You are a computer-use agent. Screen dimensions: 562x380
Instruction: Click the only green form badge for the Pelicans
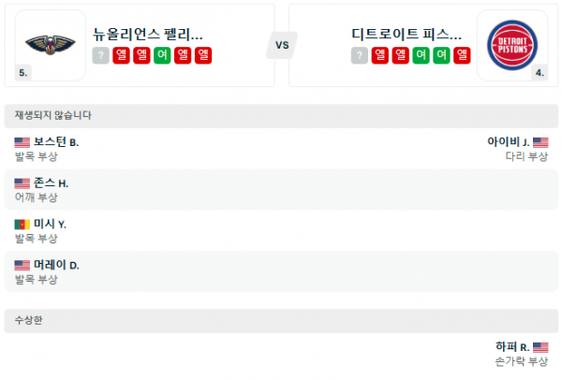coord(163,56)
